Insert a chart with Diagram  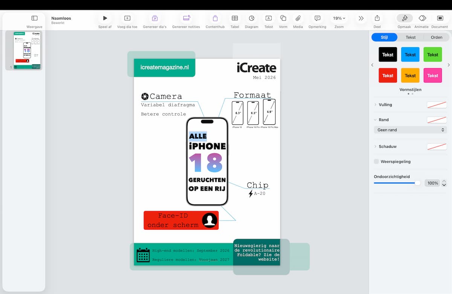252,18
